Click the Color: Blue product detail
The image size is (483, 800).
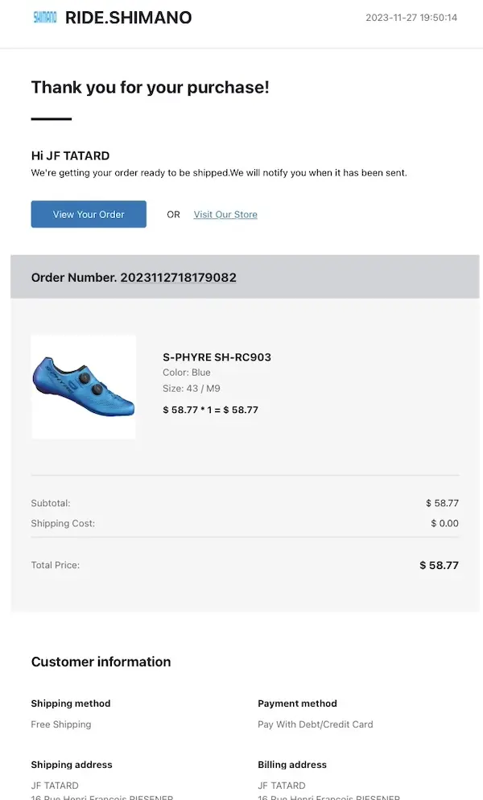point(187,373)
